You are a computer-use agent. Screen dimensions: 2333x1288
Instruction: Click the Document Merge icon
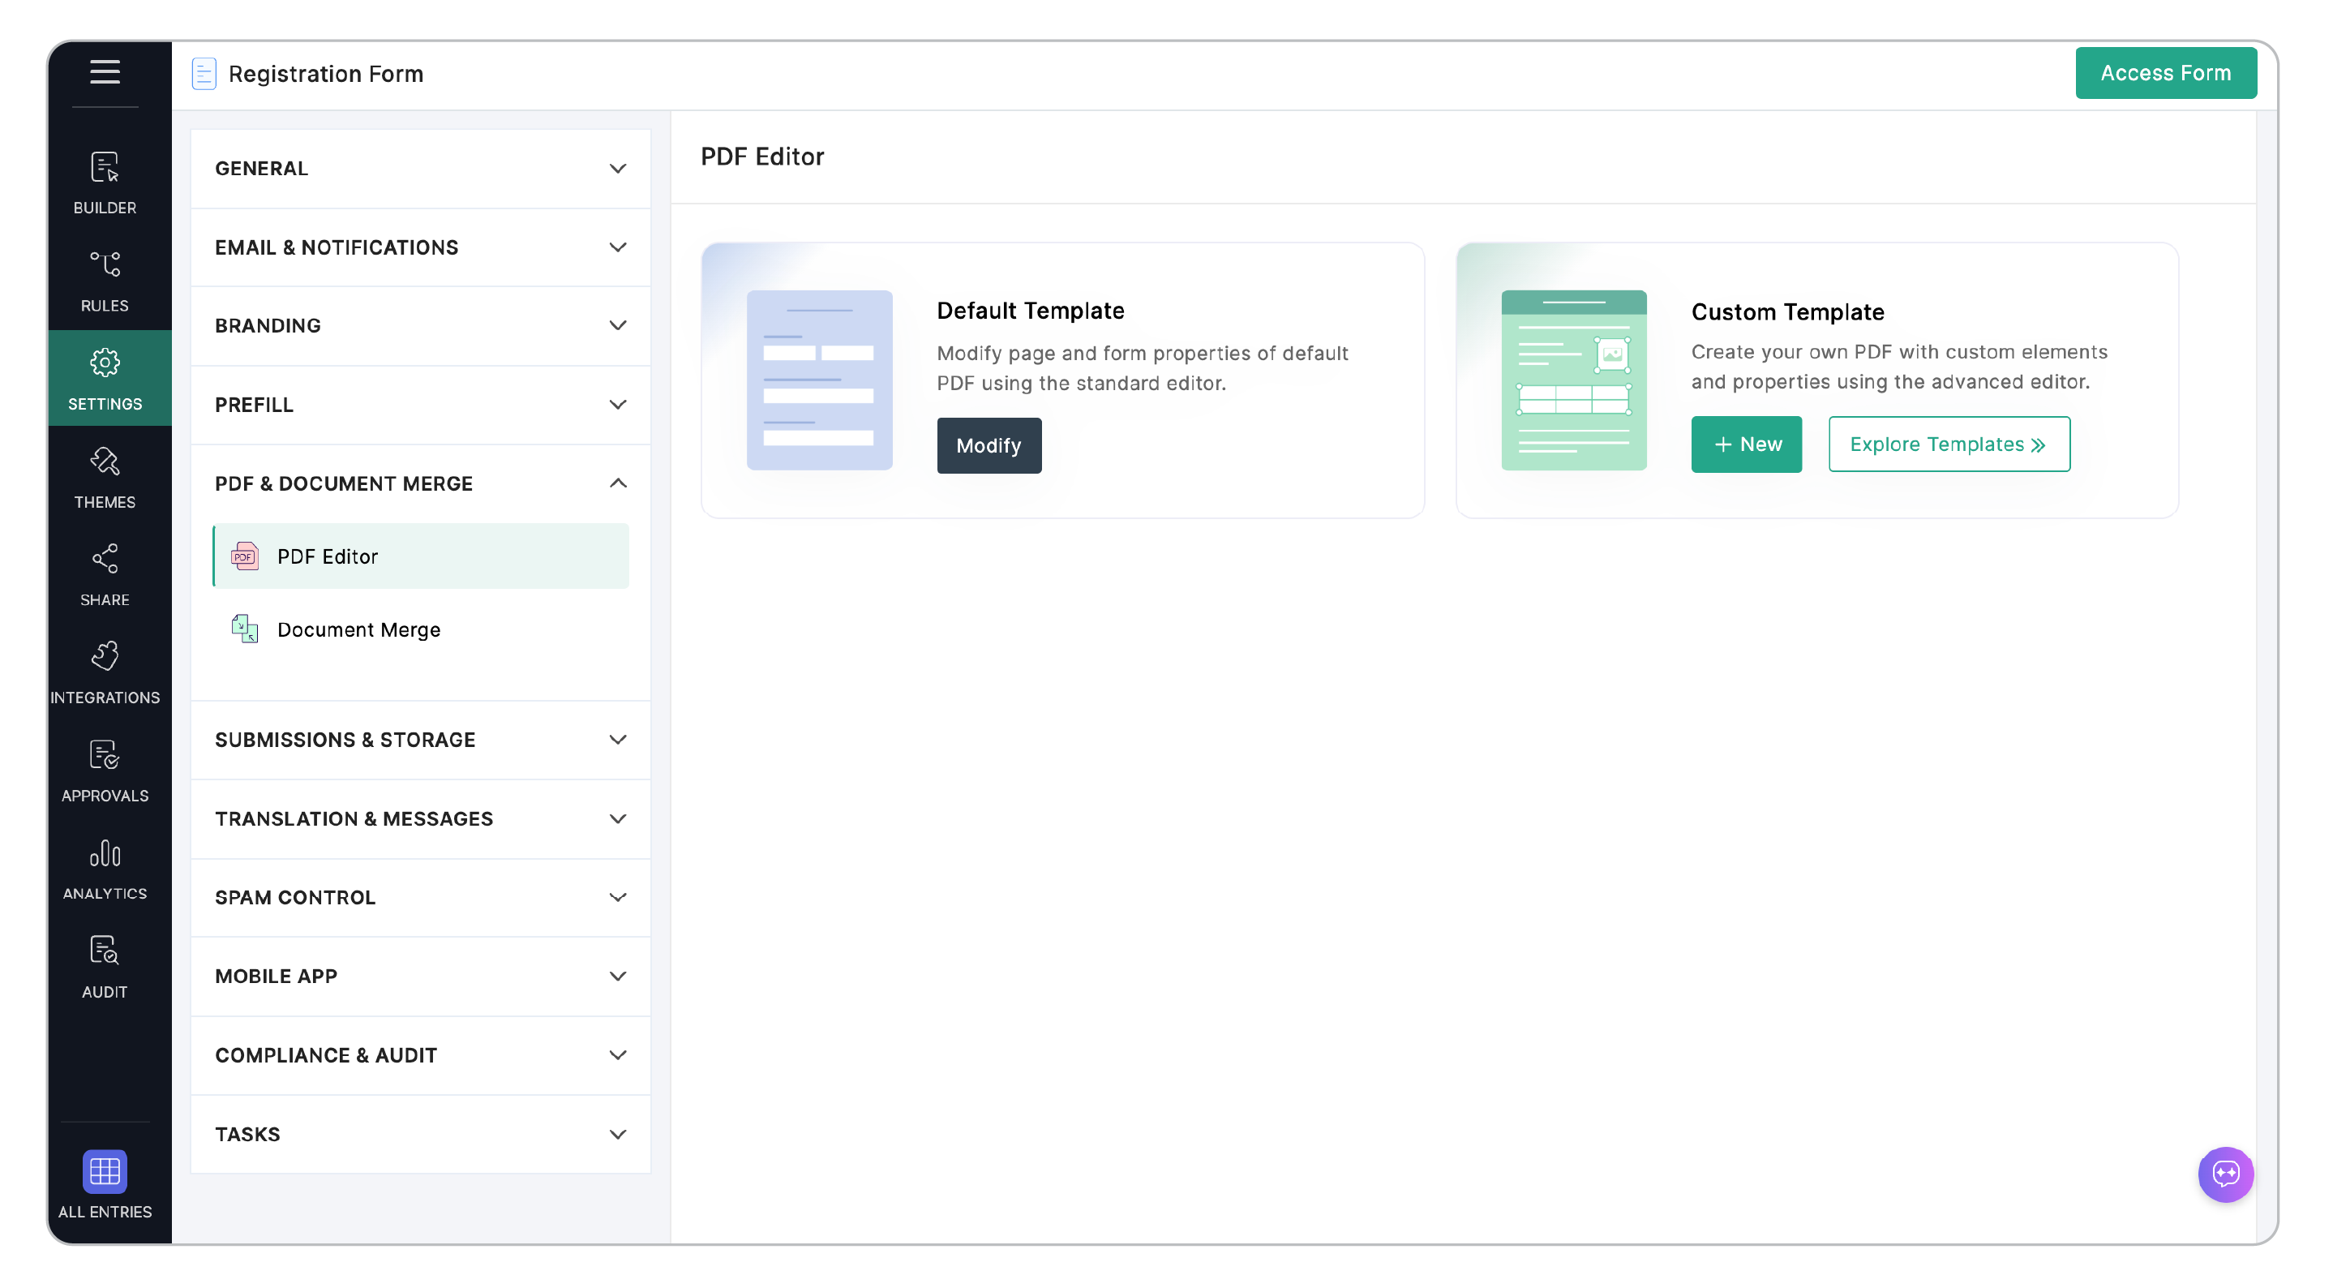(x=245, y=629)
